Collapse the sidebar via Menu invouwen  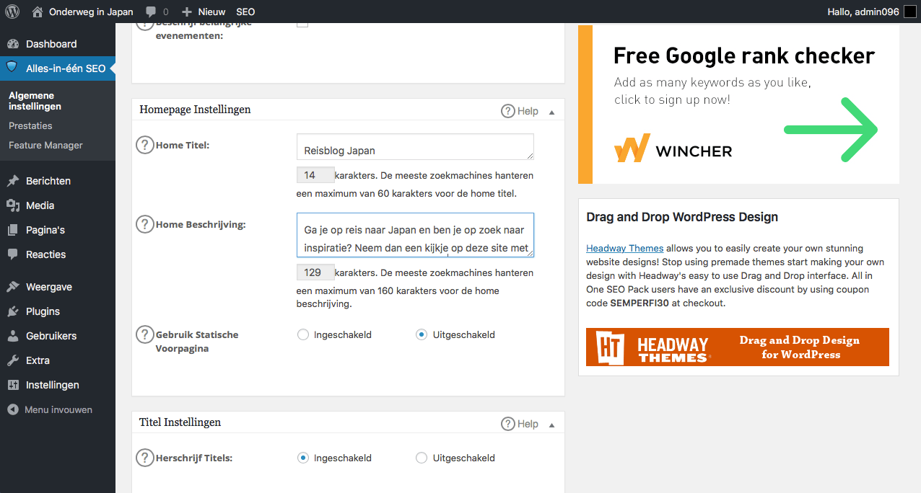click(51, 409)
